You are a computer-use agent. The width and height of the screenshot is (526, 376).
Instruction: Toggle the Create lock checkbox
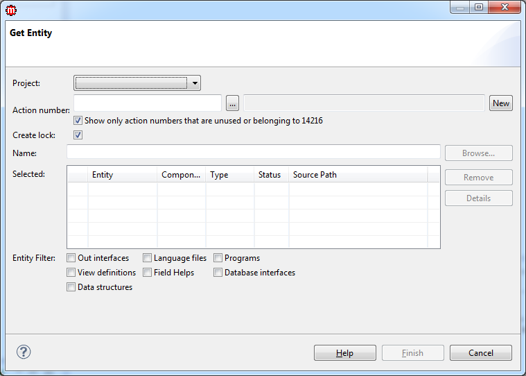pyautogui.click(x=78, y=135)
